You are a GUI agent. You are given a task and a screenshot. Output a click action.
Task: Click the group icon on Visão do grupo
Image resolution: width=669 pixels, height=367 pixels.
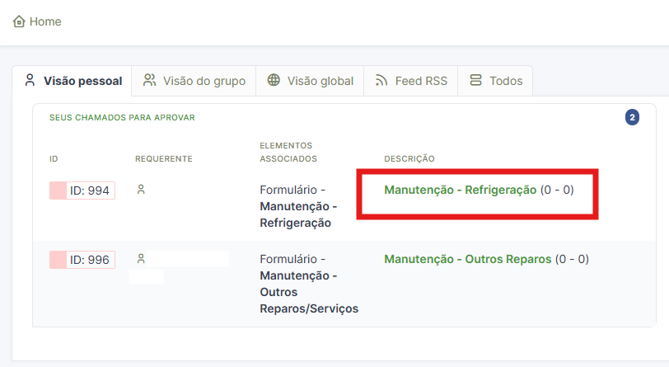pos(149,80)
